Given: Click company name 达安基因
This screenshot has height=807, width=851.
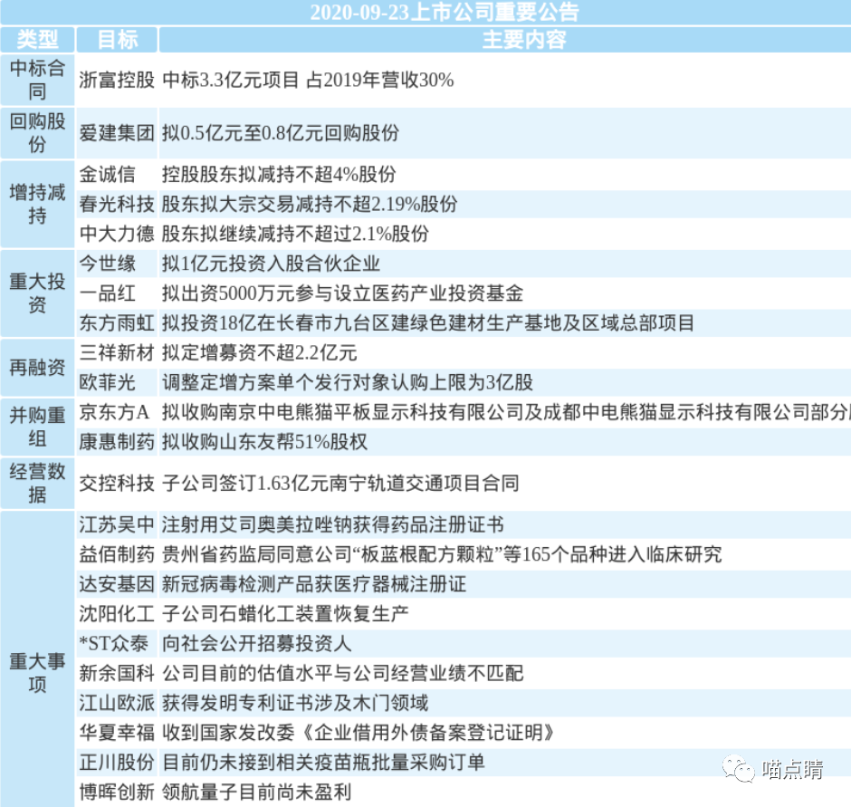Looking at the screenshot, I should (x=117, y=584).
